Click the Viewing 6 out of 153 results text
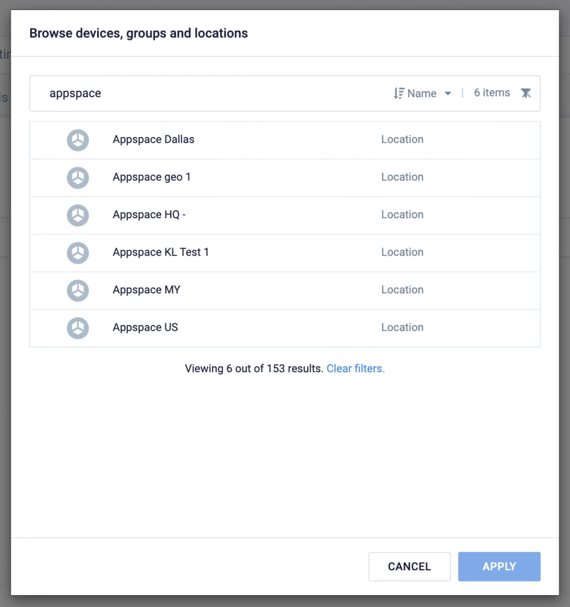 (x=254, y=369)
